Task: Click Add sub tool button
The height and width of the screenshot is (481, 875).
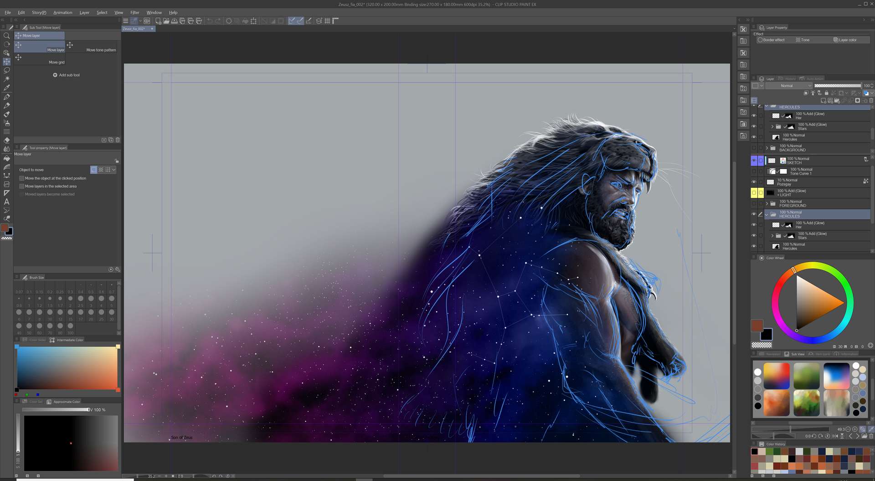Action: 67,75
